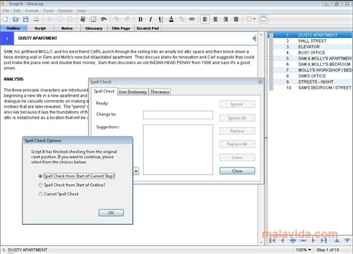Select SAM'S OFFICE in the step list
This screenshot has width=353, height=254.
point(312,76)
